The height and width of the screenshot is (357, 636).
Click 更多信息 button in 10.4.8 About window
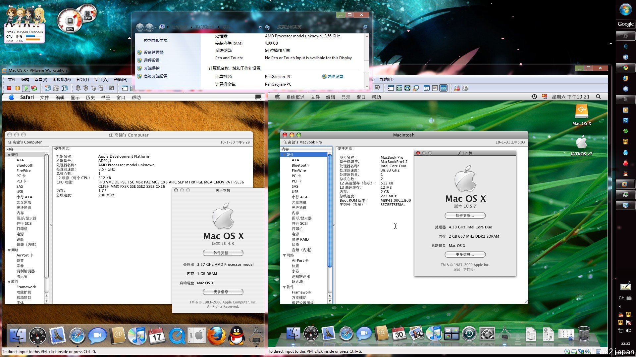click(223, 292)
